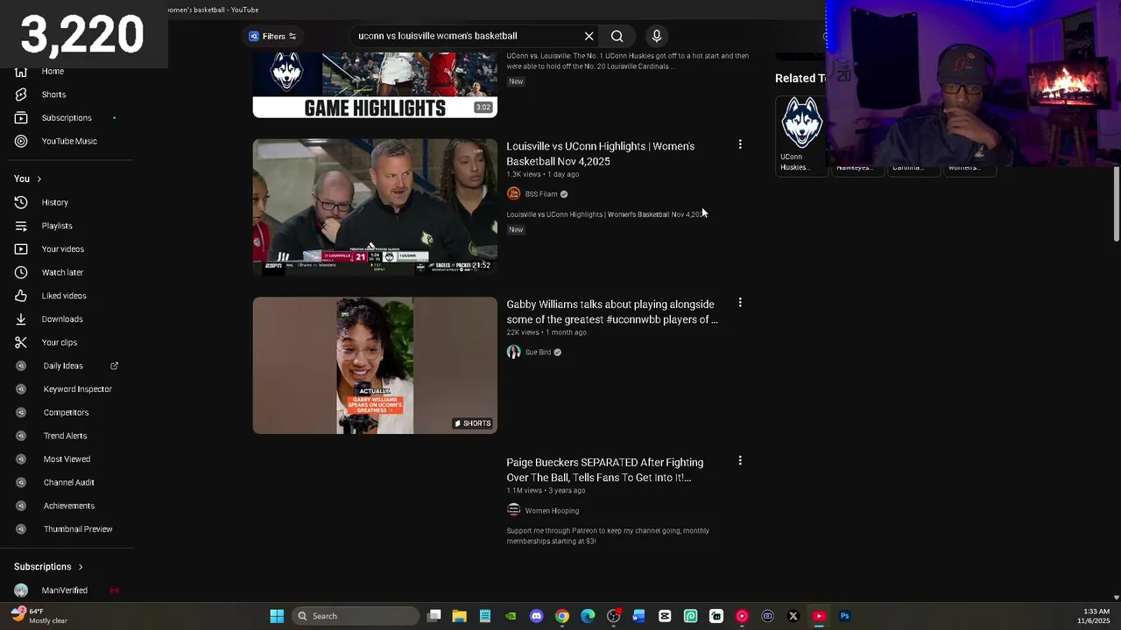
Task: Open Daily Ideas tool
Action: 63,366
